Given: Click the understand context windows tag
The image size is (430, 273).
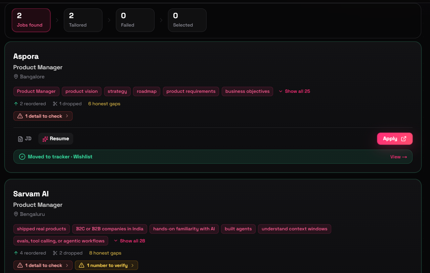Looking at the screenshot, I should (295, 229).
